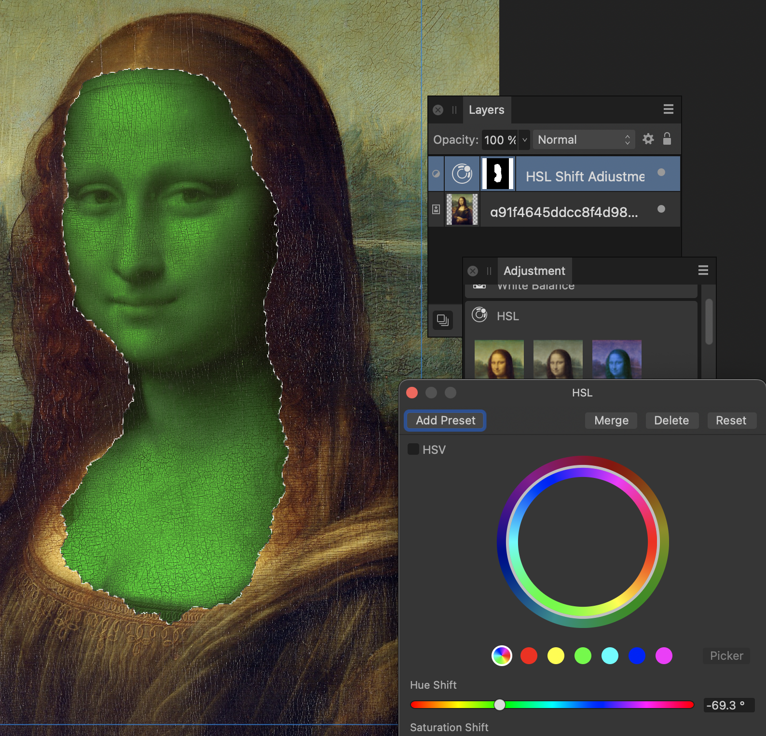Apply the first HSL preset thumbnail
The image size is (766, 736).
pyautogui.click(x=499, y=359)
